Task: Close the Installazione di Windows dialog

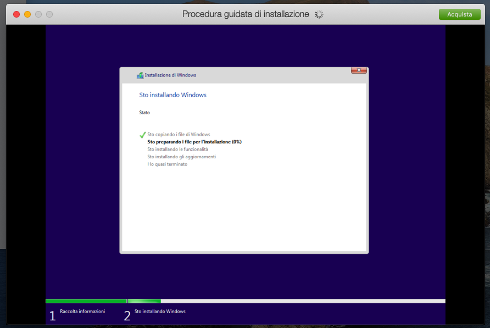Action: (359, 70)
